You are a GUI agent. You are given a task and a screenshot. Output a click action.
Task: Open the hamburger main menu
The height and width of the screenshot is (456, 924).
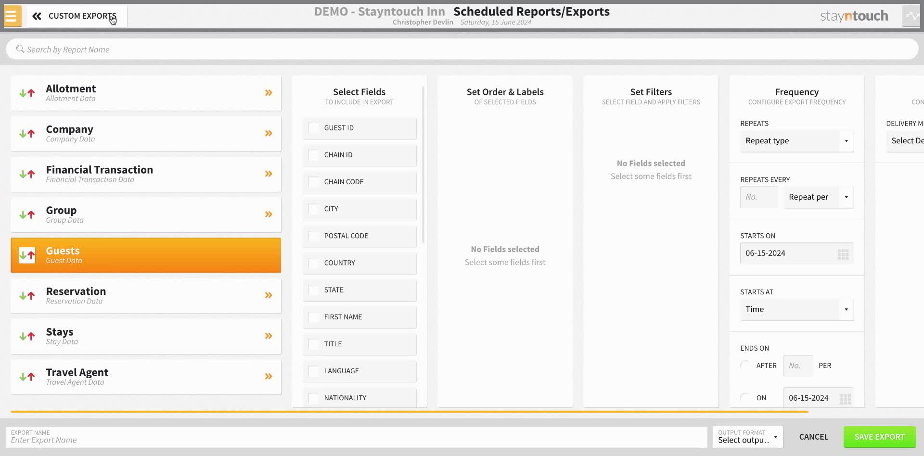click(12, 16)
